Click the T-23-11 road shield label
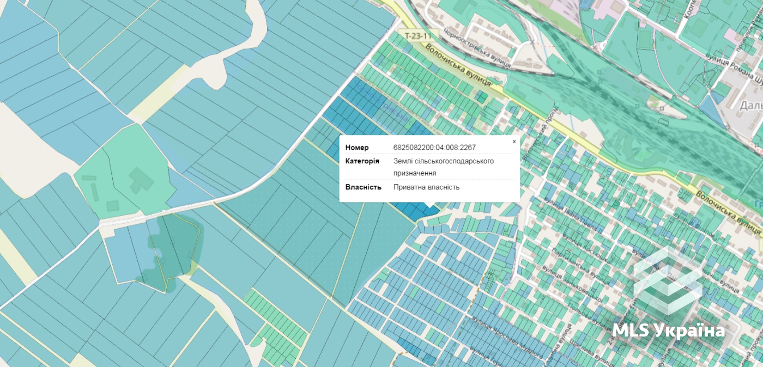 pyautogui.click(x=419, y=35)
